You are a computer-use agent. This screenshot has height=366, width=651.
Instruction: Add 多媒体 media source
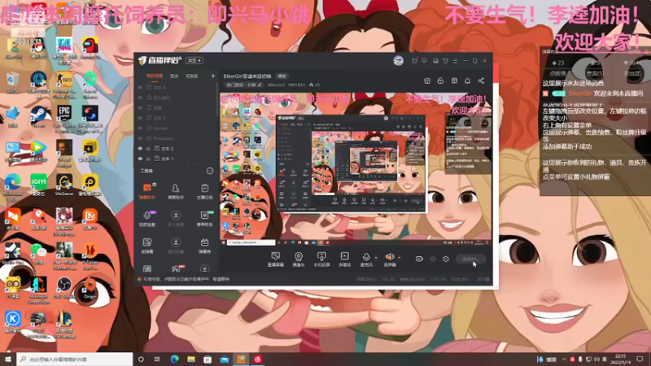click(x=344, y=259)
